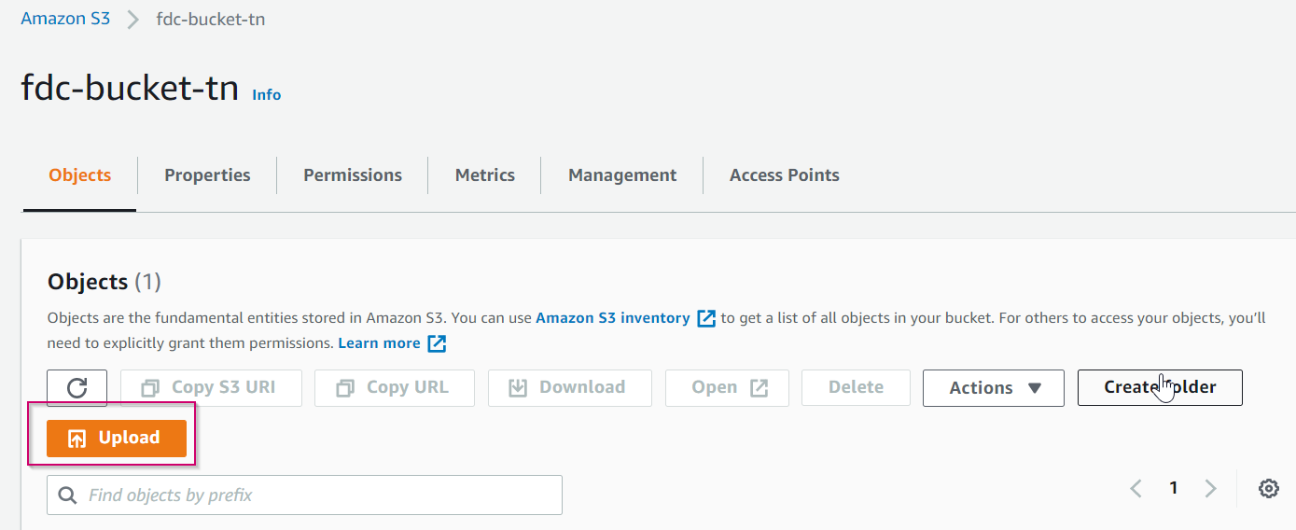
Task: Go to previous page arrow
Action: 1136,488
